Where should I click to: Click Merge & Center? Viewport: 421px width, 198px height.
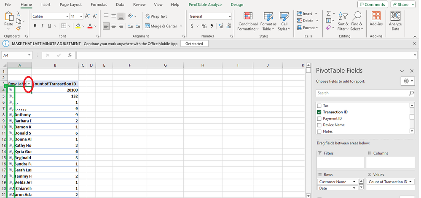(x=161, y=26)
